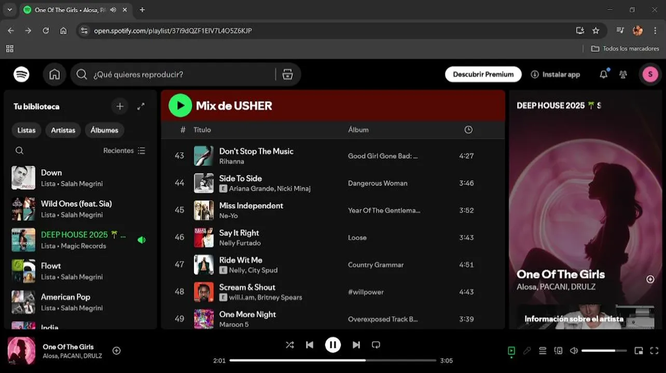
Task: Open the browser apps grid icon
Action: click(9, 48)
